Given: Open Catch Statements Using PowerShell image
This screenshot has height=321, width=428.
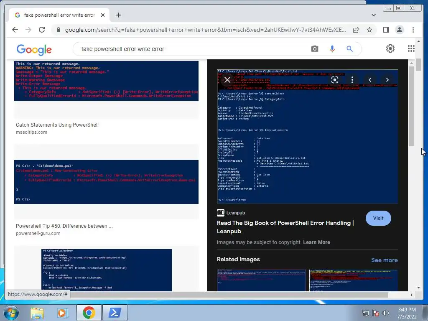Looking at the screenshot, I should point(106,81).
